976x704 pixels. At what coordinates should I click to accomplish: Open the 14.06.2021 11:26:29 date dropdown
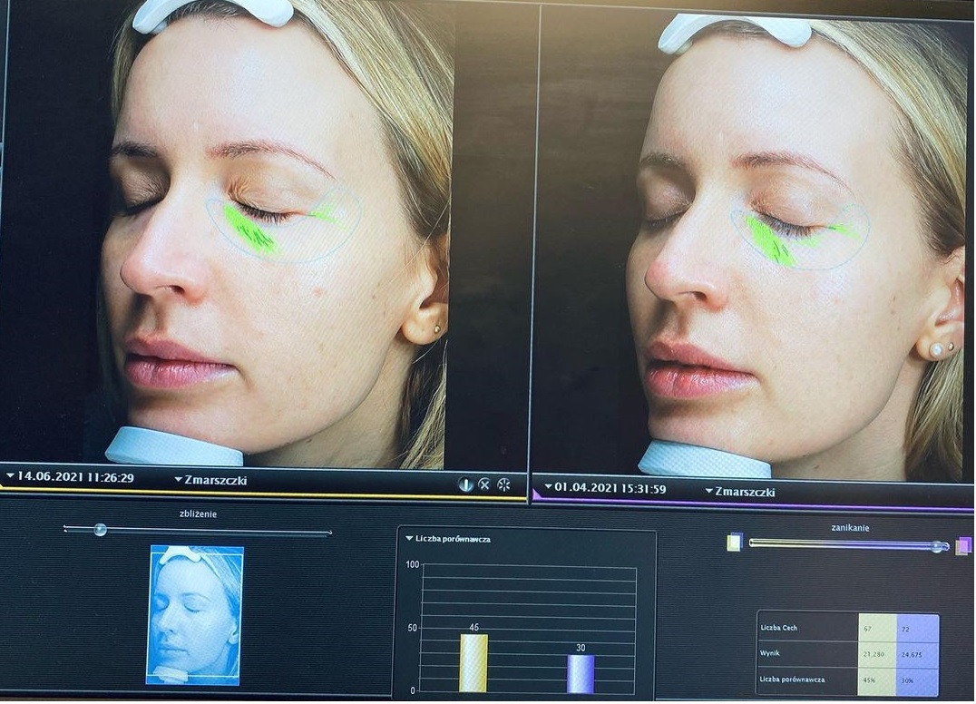click(x=69, y=477)
